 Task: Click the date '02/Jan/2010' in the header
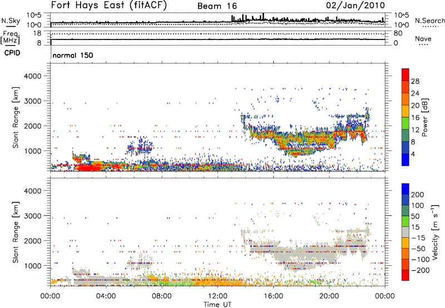tap(355, 5)
